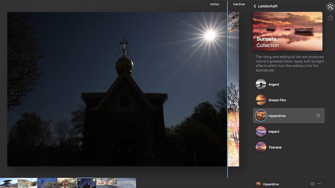Select the Argent preset
This screenshot has height=188, width=335.
274,84
